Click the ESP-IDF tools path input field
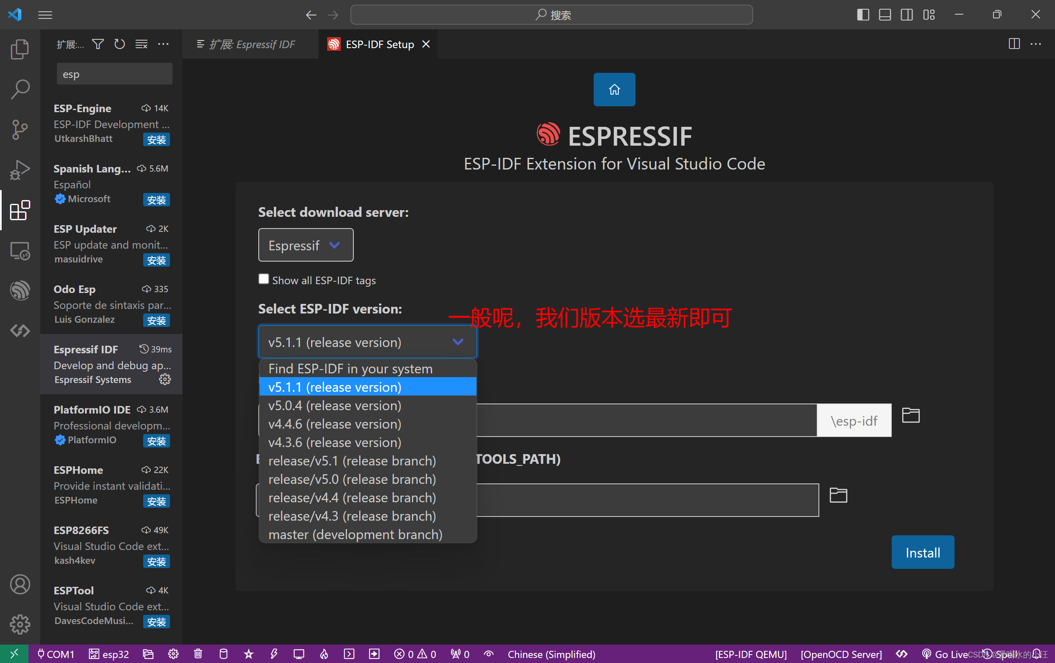Viewport: 1055px width, 663px height. coord(537,500)
